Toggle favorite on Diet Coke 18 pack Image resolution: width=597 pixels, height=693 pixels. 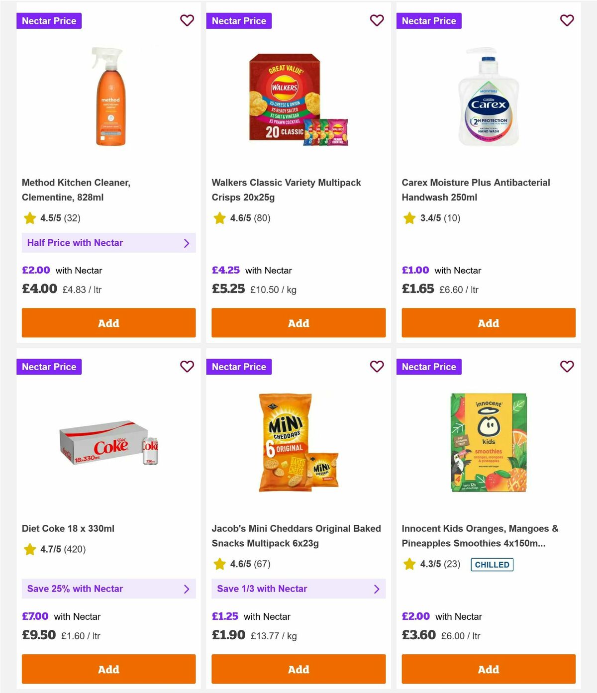tap(187, 366)
